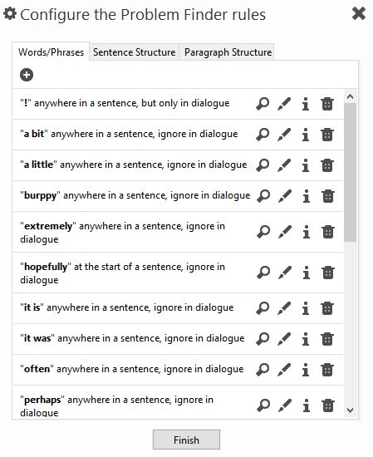Edit the "a little" rule with the pencil

point(284,165)
